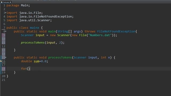Select the mainx.java editor tab
Screen dimensions: 171x96
6,2
